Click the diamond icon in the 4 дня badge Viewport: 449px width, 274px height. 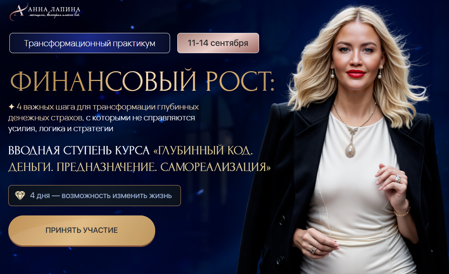[20, 196]
